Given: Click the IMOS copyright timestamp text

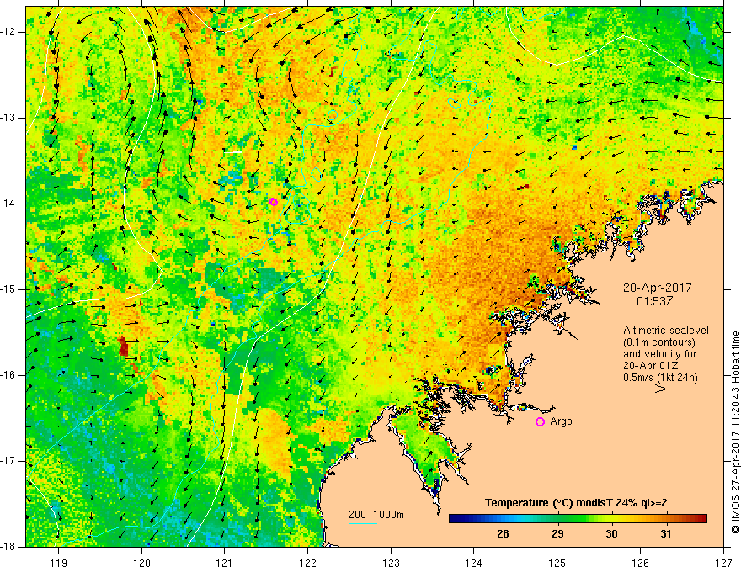Looking at the screenshot, I should 735,432.
